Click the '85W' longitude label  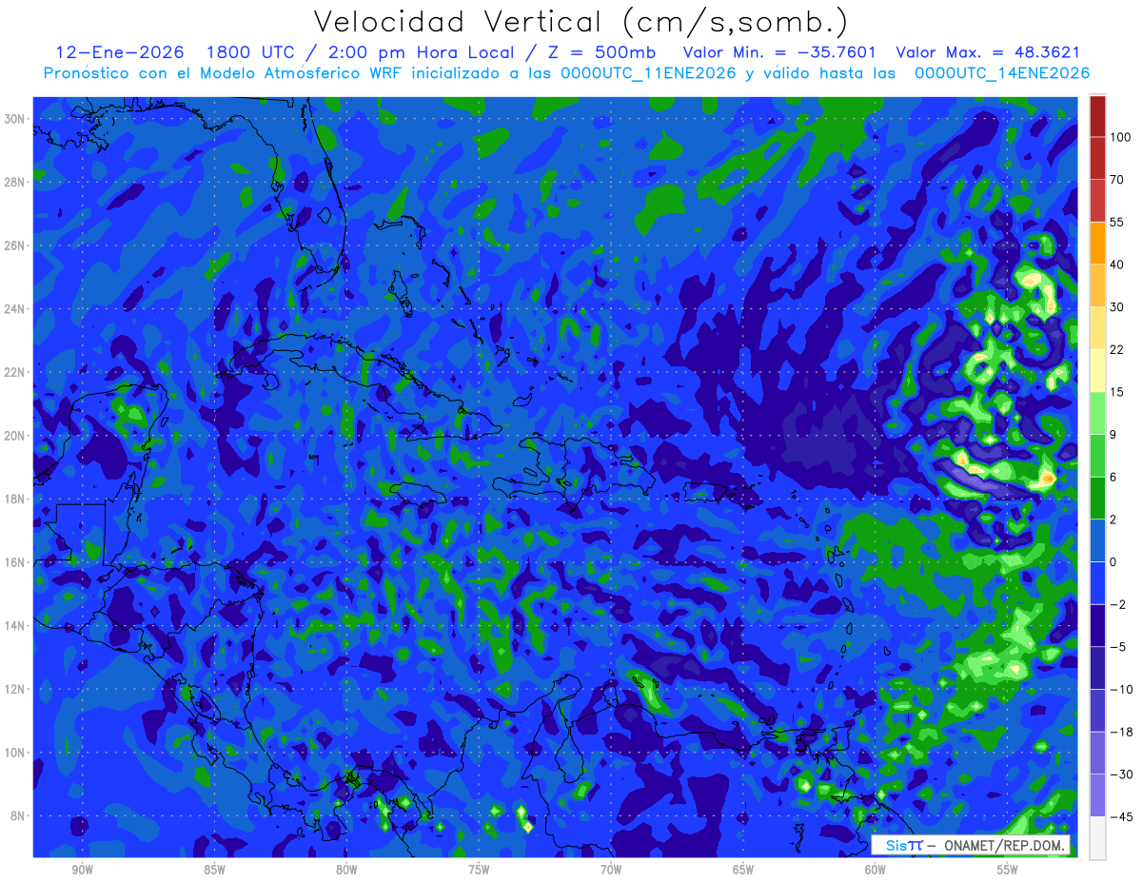(x=214, y=870)
